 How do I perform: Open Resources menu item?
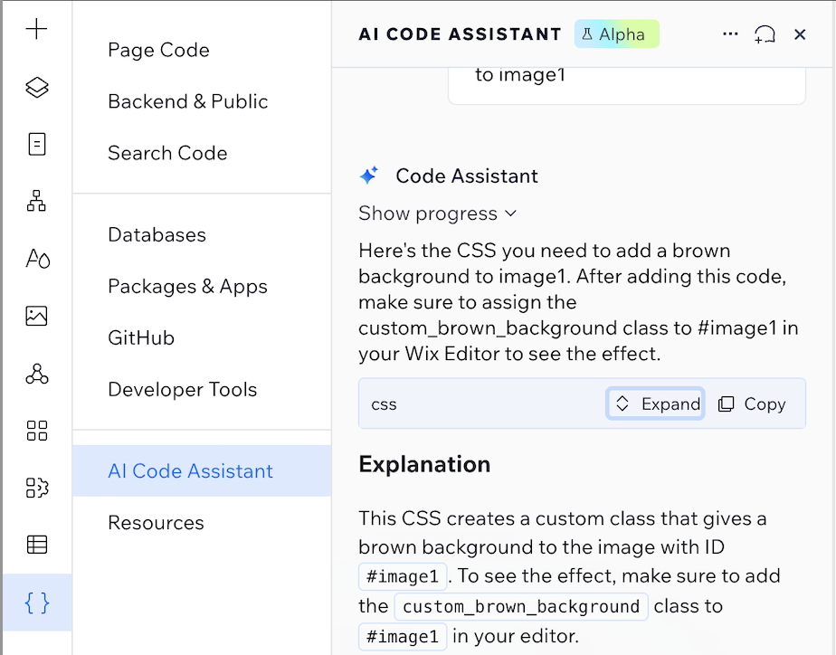pyautogui.click(x=156, y=523)
